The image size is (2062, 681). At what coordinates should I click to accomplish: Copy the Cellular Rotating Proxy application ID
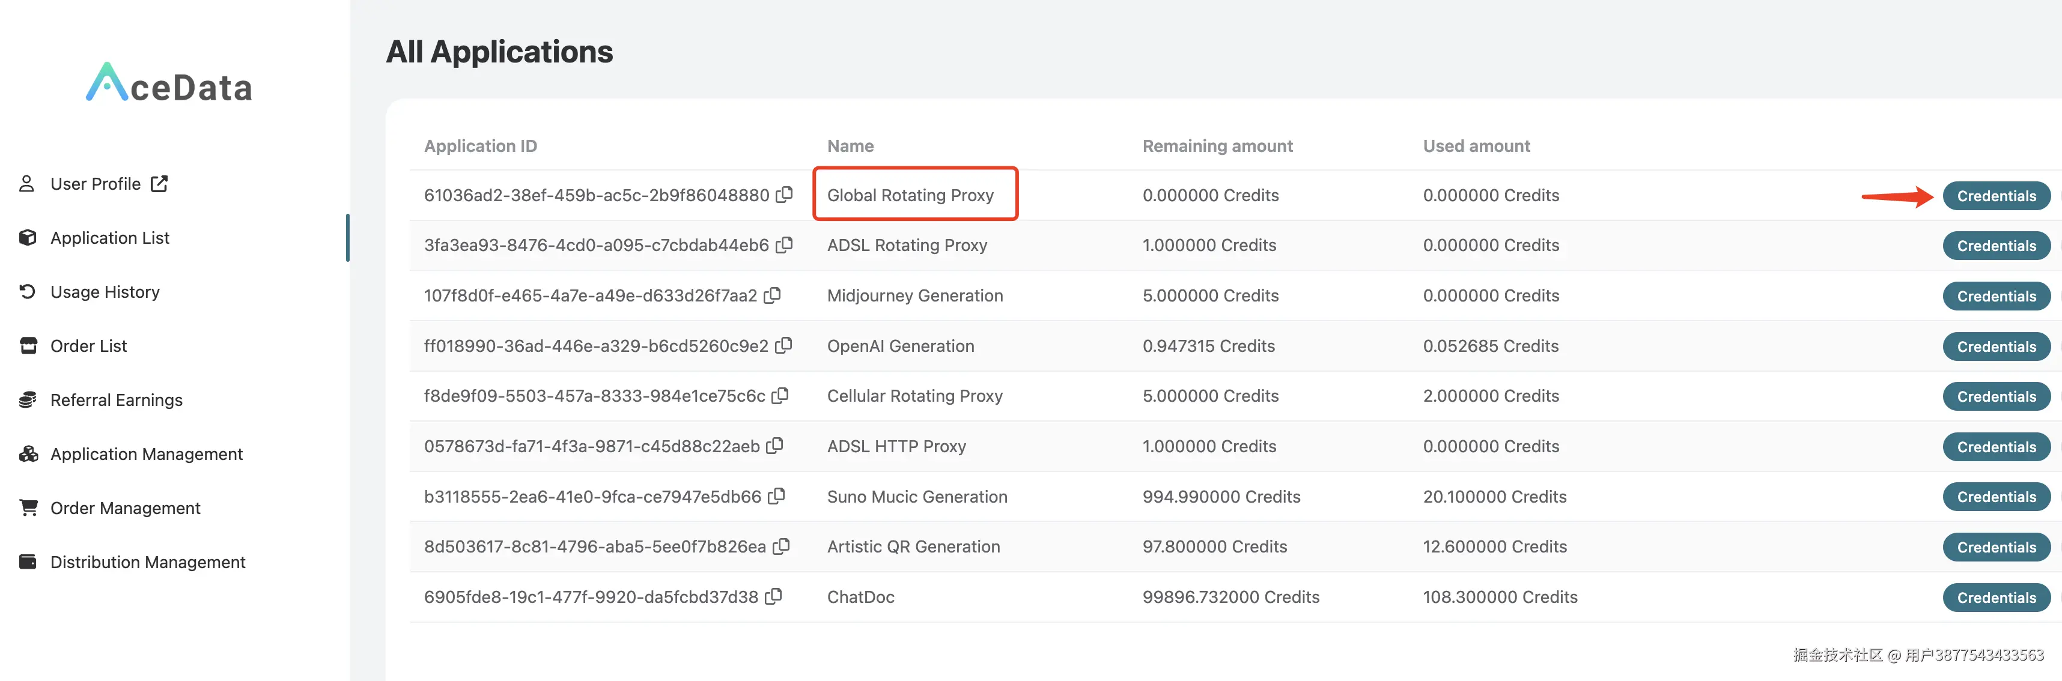pyautogui.click(x=780, y=395)
